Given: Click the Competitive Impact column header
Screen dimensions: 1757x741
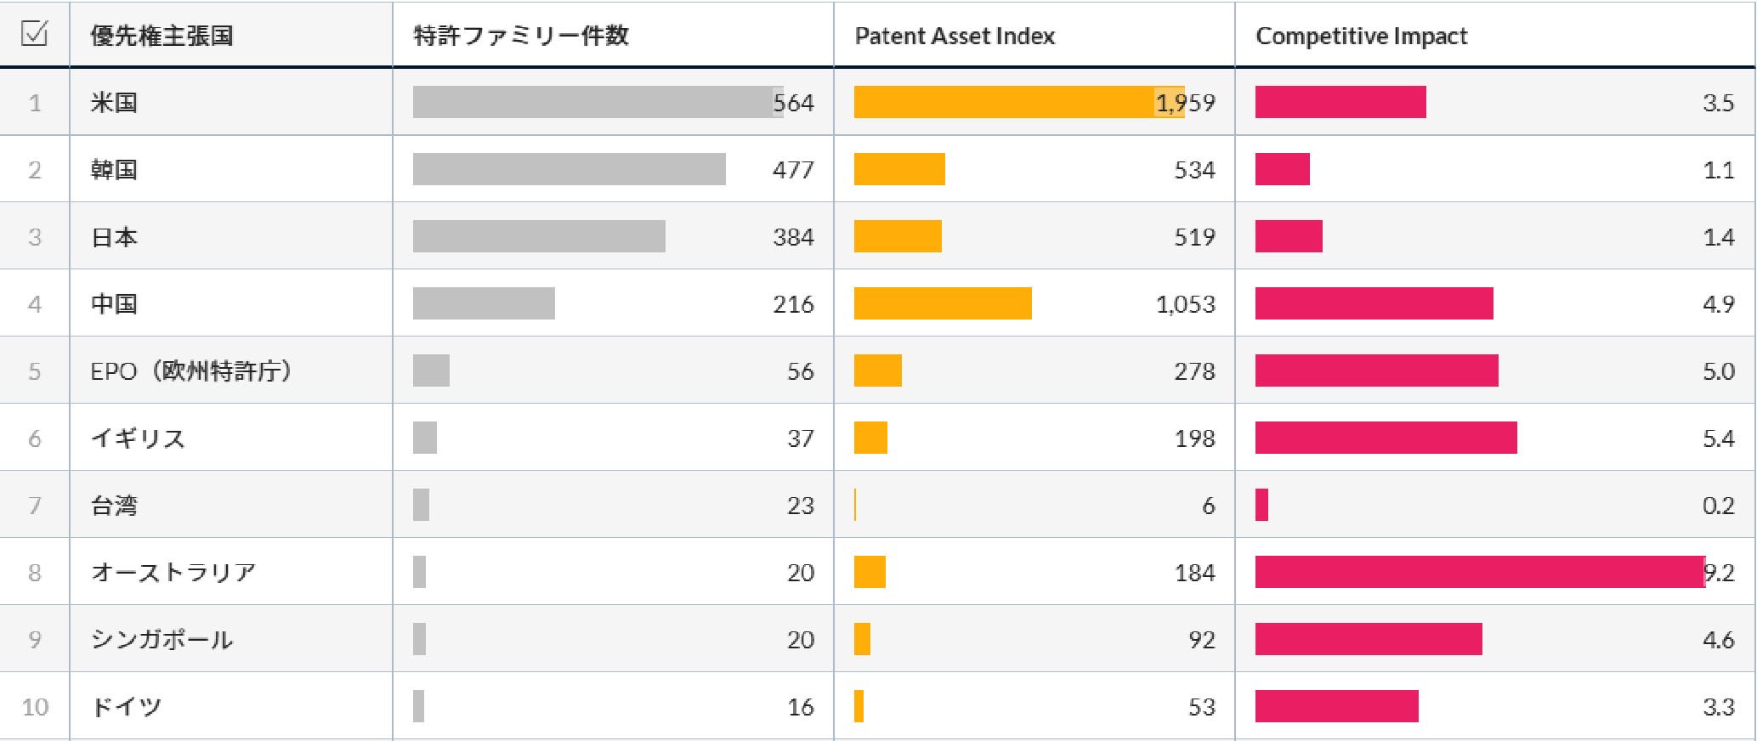Looking at the screenshot, I should point(1361,36).
